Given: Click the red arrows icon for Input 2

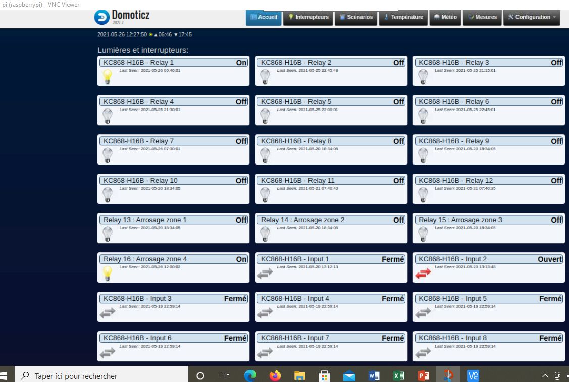Looking at the screenshot, I should pos(423,273).
